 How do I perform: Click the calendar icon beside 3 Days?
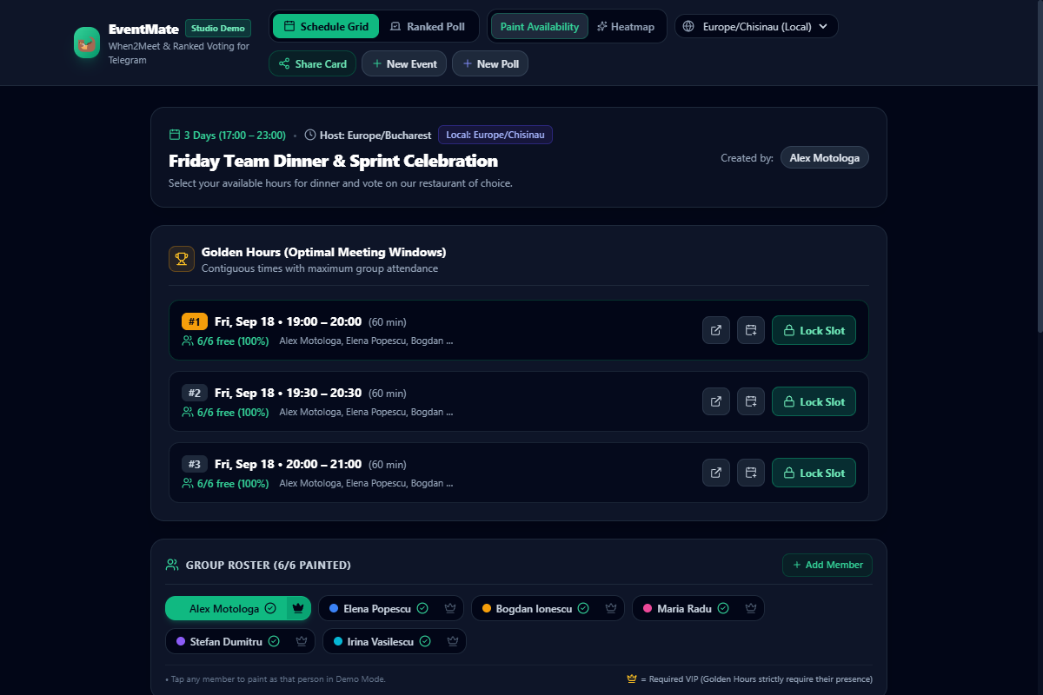click(174, 135)
